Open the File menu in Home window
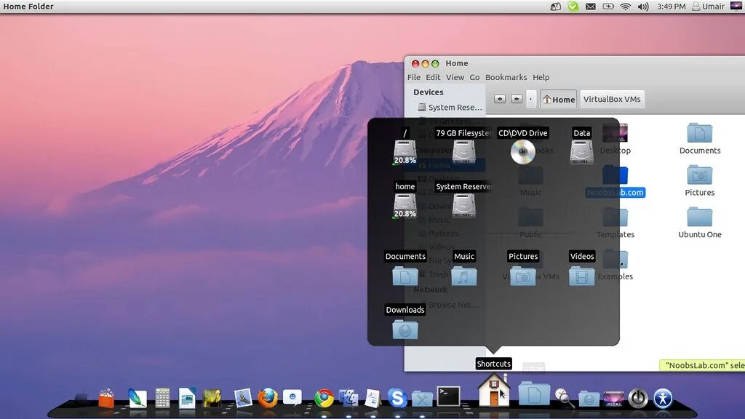This screenshot has height=419, width=745. 413,77
